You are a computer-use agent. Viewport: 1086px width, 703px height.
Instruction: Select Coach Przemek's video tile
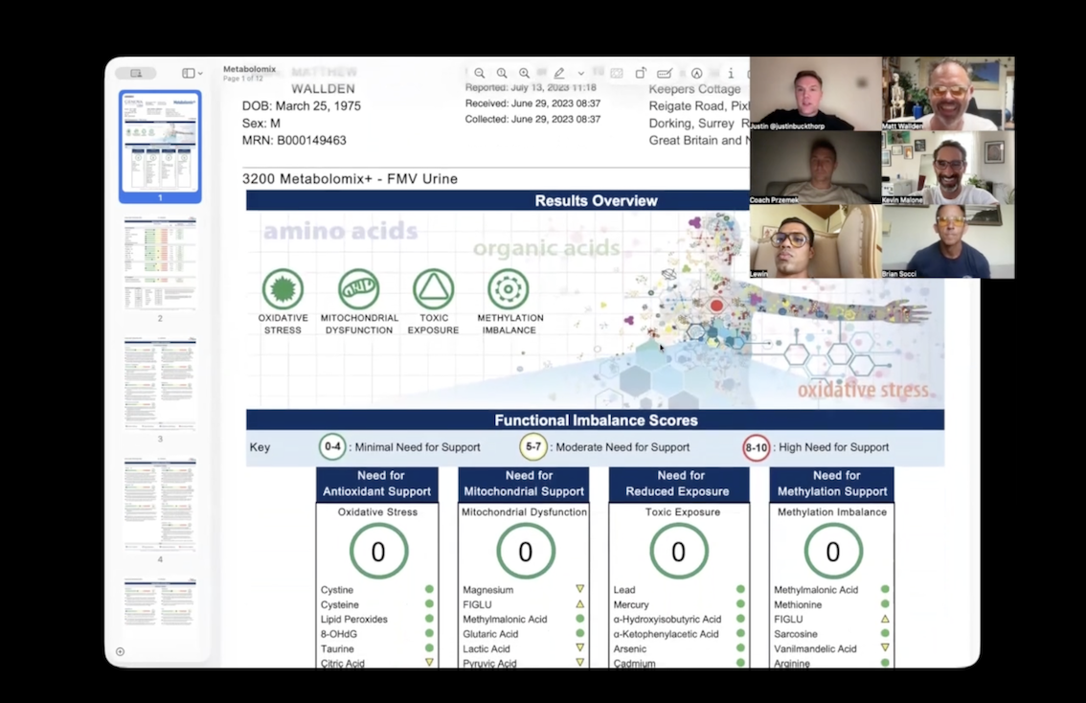(815, 168)
